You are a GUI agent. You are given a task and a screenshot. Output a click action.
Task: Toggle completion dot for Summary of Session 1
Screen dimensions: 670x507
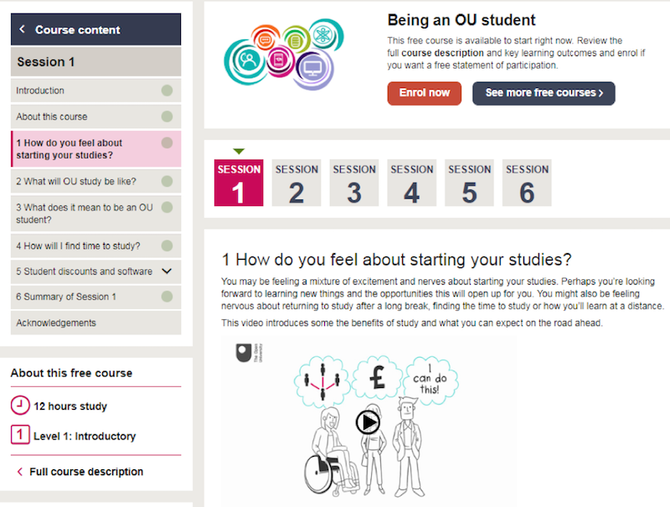click(167, 297)
